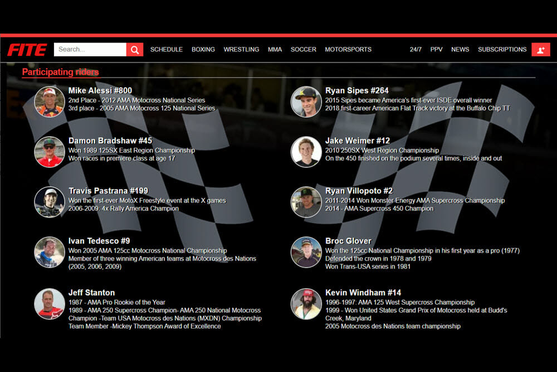This screenshot has height=372, width=557.
Task: Type in the Search input field
Action: click(90, 50)
